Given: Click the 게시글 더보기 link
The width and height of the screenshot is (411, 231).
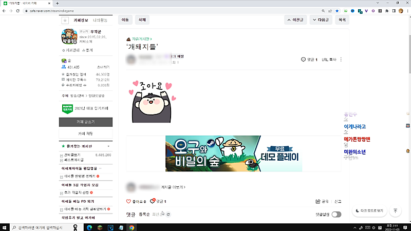Looking at the screenshot, I should pyautogui.click(x=173, y=187).
